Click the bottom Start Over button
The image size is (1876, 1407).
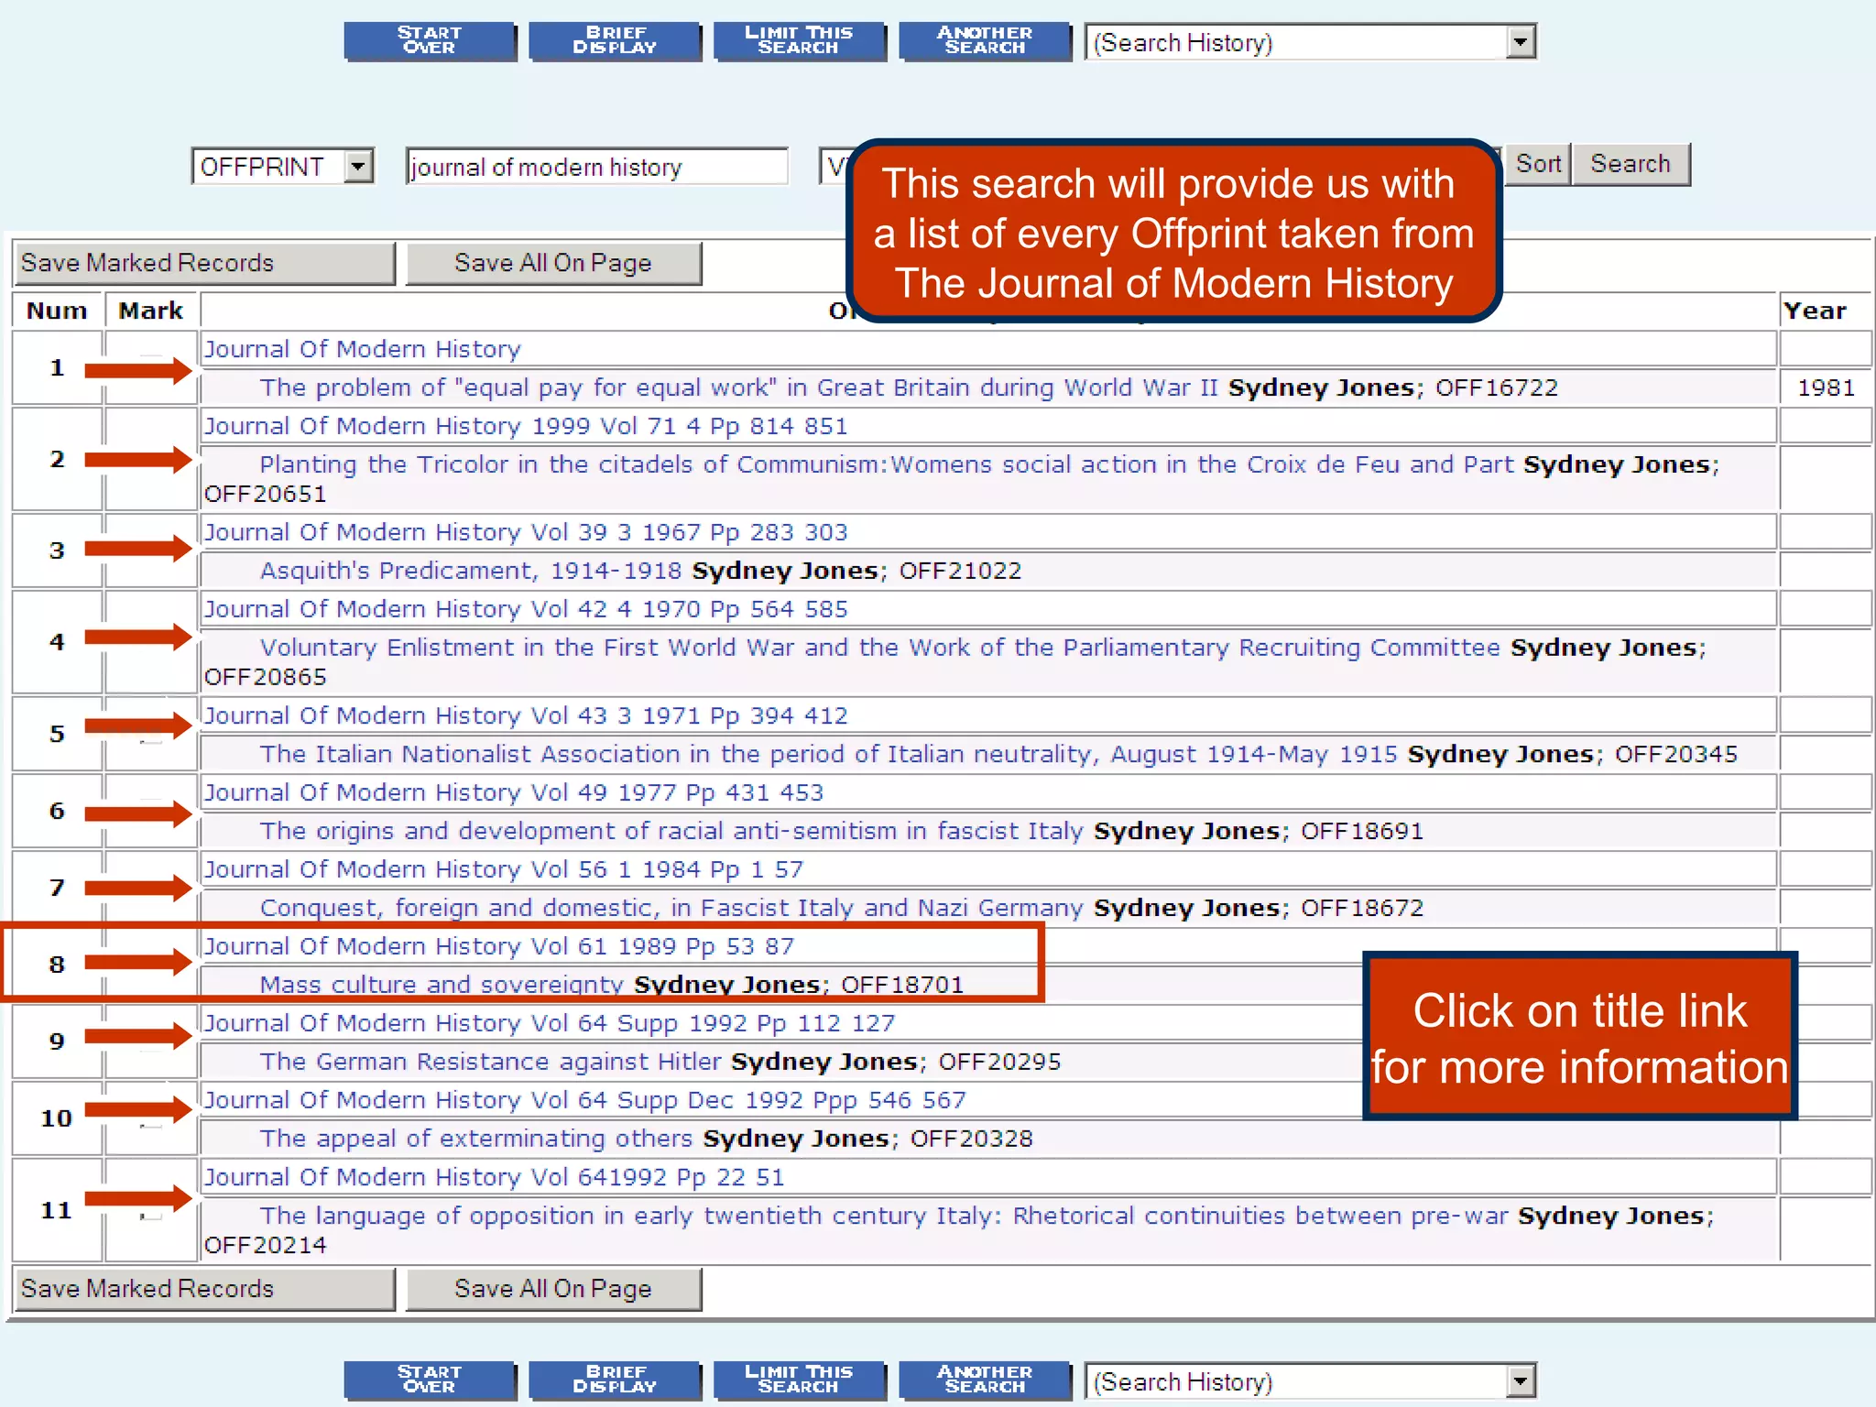(430, 1380)
